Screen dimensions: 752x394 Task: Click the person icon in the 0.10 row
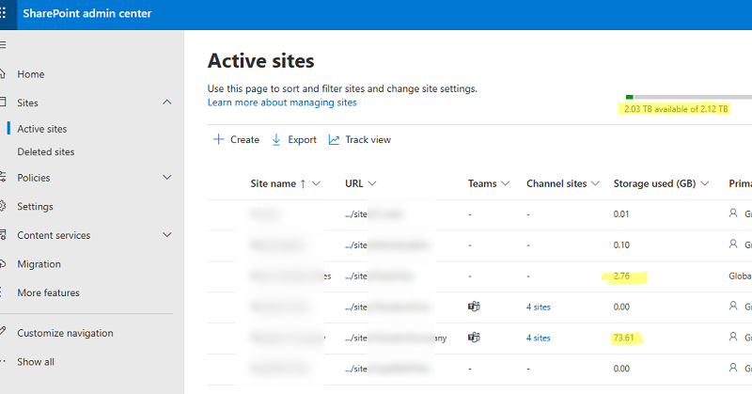click(733, 244)
